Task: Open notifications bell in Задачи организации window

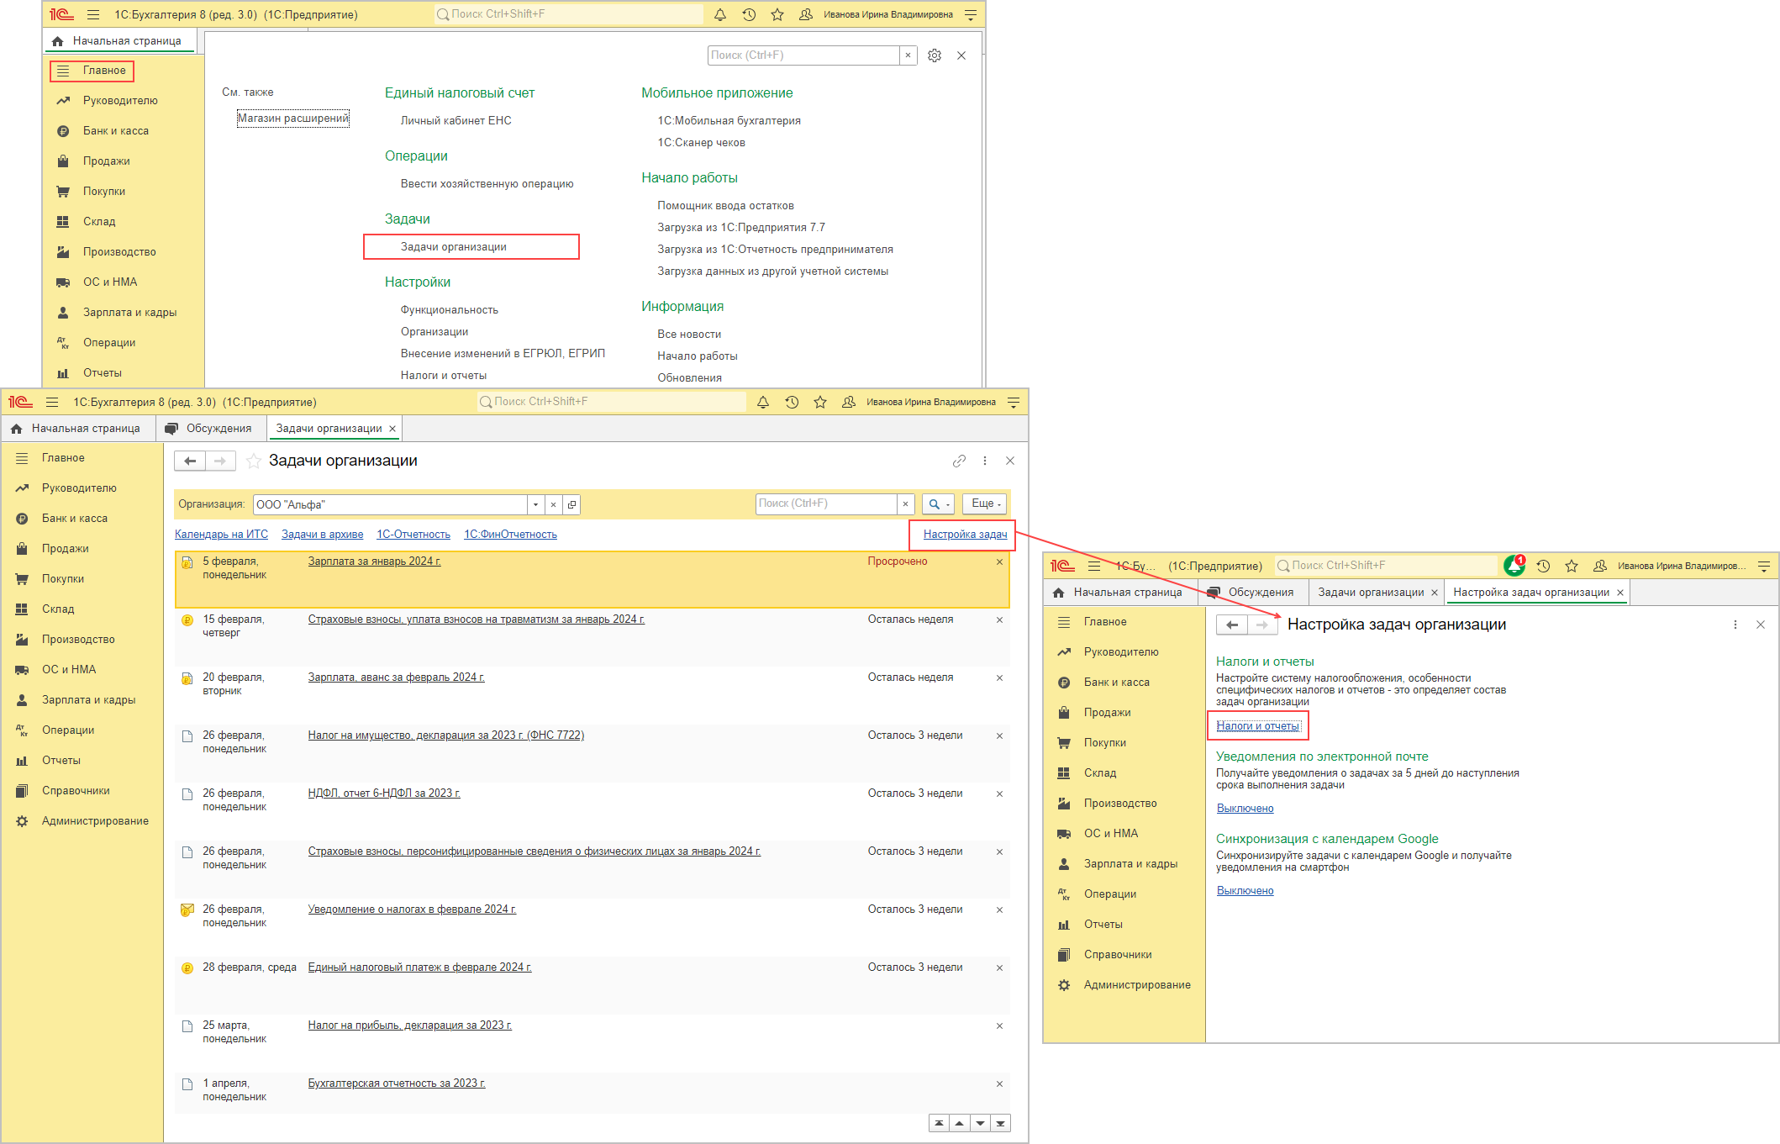Action: point(763,402)
